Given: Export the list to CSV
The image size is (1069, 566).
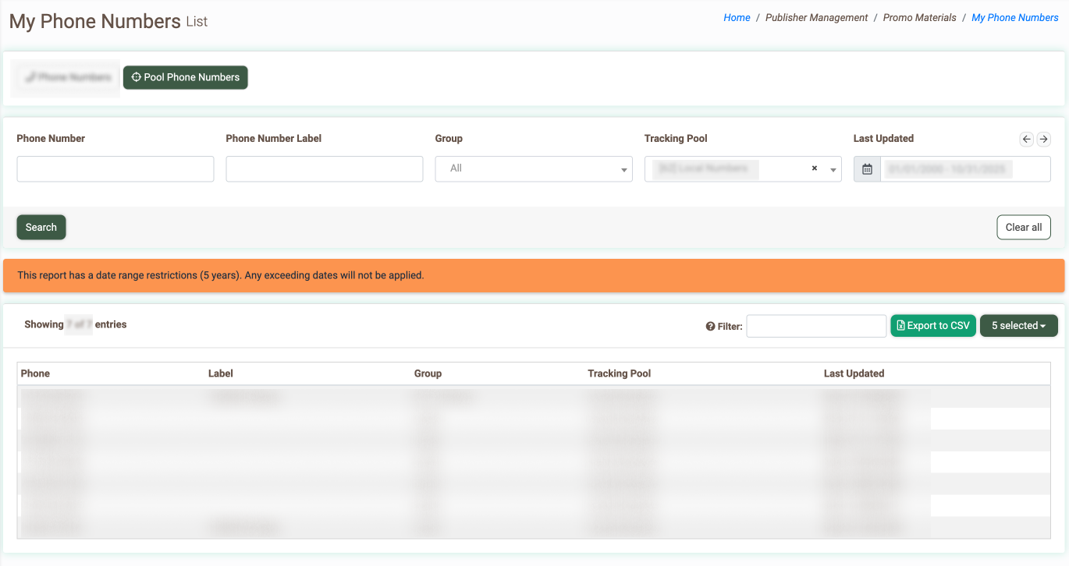Looking at the screenshot, I should [x=932, y=326].
